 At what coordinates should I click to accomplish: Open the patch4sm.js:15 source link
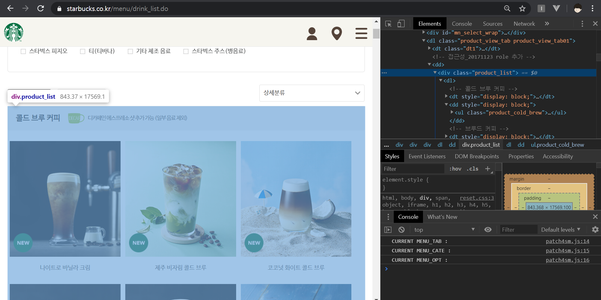(x=567, y=250)
